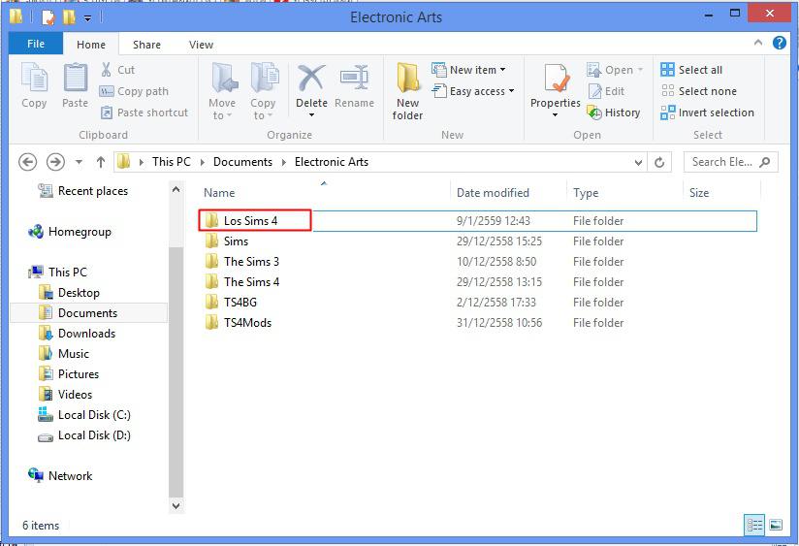Expand the address bar history dropdown

pos(638,162)
